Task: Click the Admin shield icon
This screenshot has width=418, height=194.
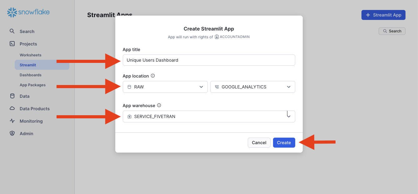Action: tap(12, 133)
